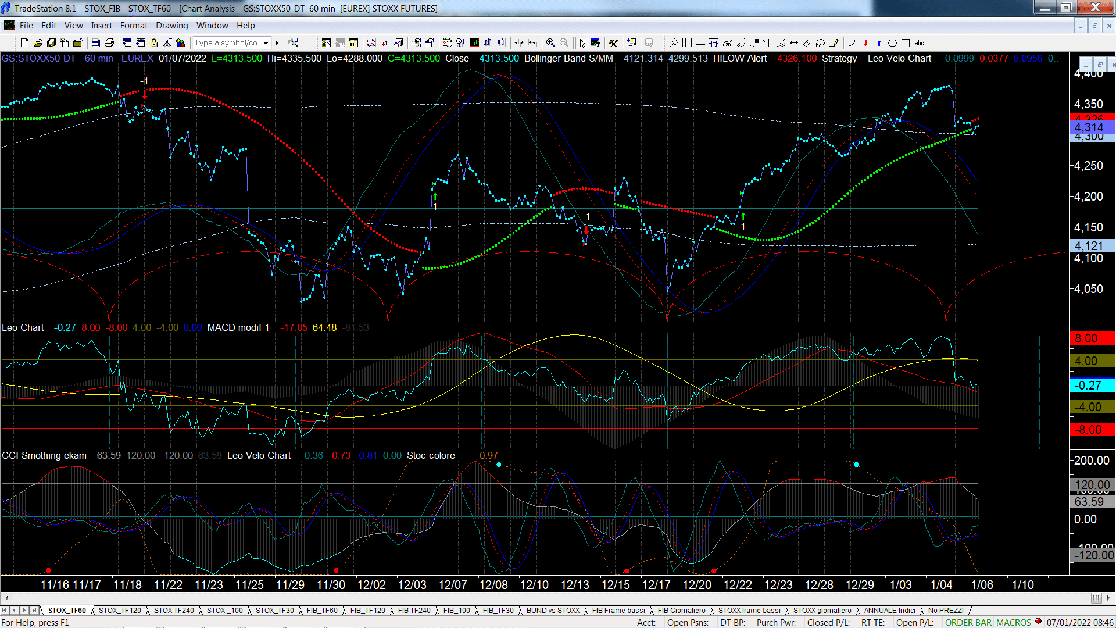
Task: Switch to the No PREZZI tab
Action: (x=946, y=610)
